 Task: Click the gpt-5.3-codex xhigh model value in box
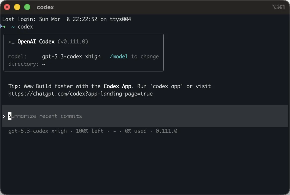[71, 57]
